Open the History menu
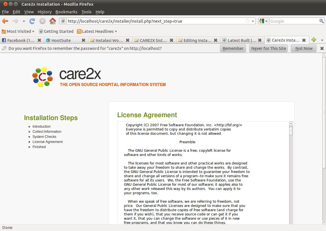326x231 pixels. [44, 12]
